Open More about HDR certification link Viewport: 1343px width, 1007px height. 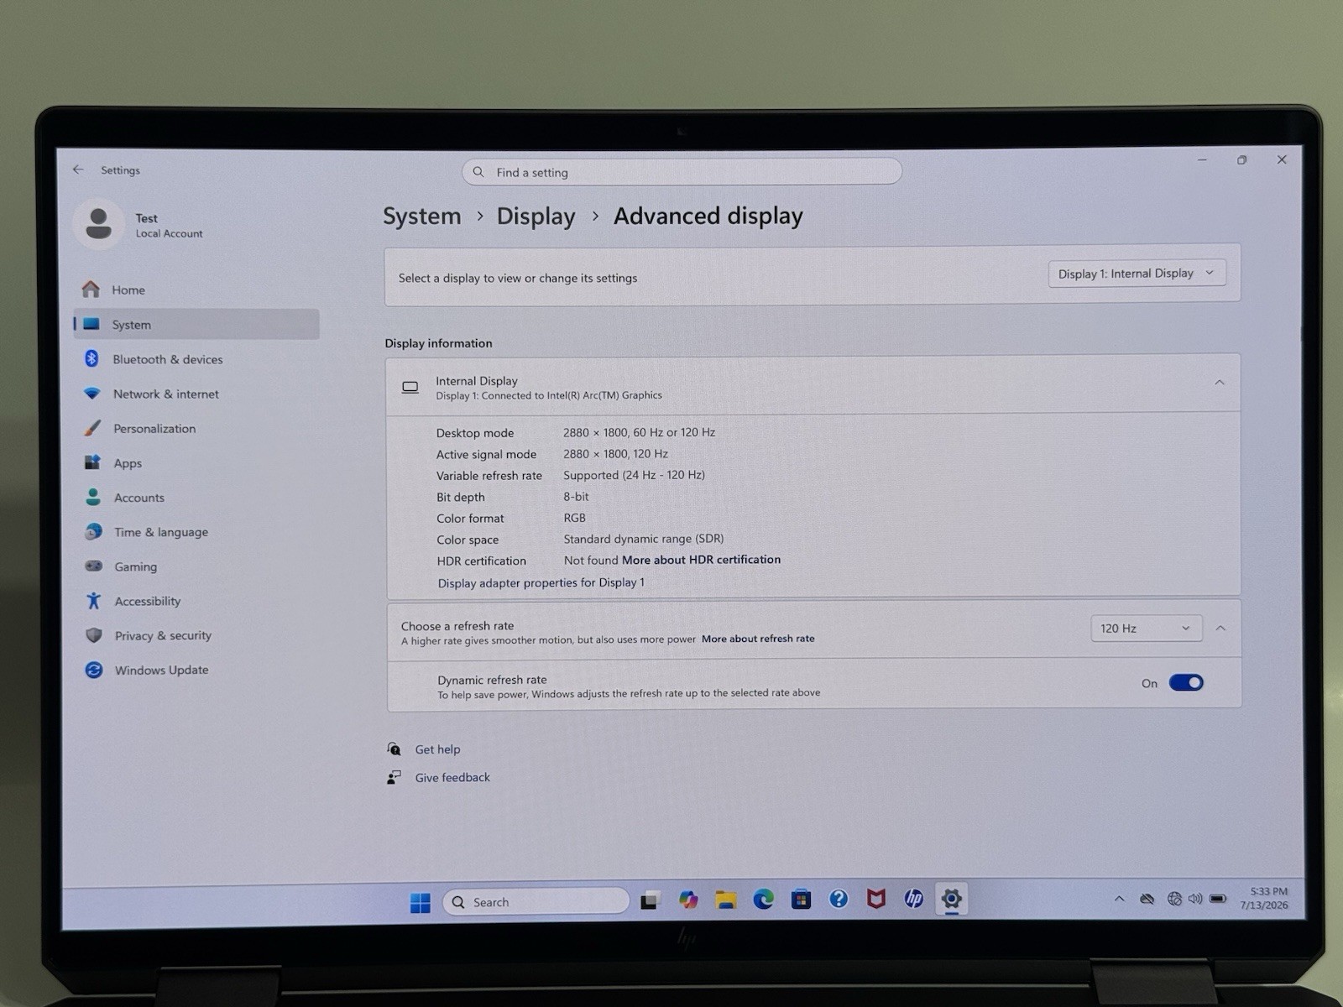pyautogui.click(x=701, y=560)
